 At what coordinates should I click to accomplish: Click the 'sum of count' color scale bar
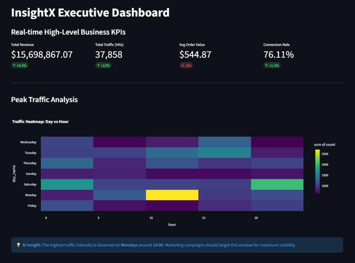317,172
